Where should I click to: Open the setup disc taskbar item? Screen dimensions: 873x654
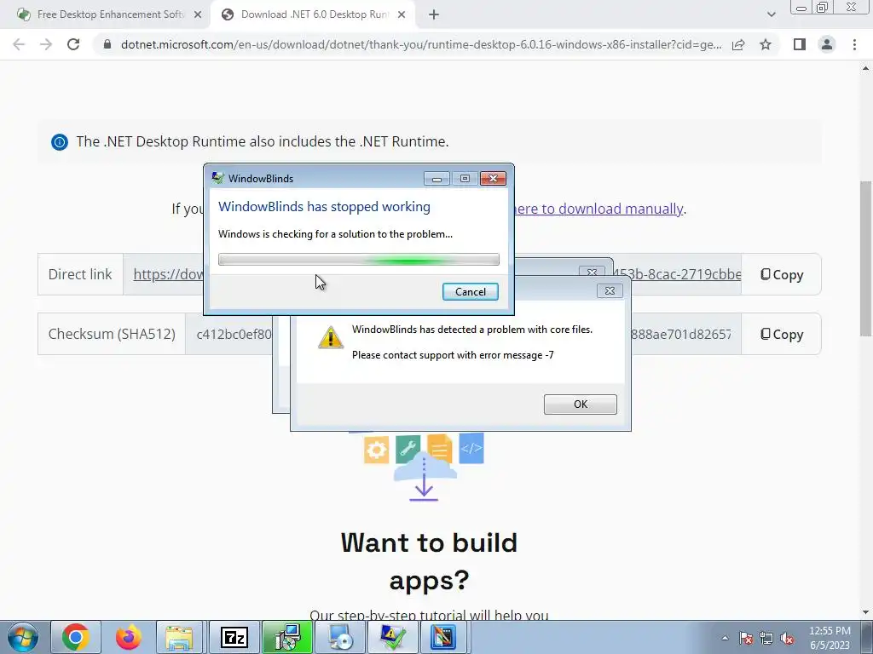point(339,637)
